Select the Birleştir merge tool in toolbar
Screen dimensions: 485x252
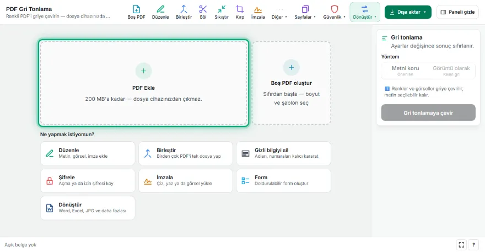[184, 12]
